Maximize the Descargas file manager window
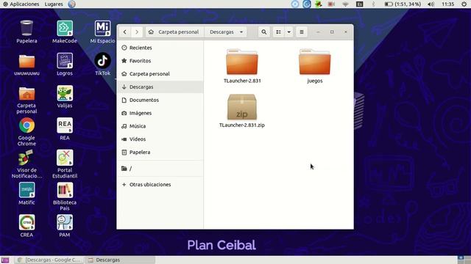The image size is (471, 264). (x=332, y=32)
